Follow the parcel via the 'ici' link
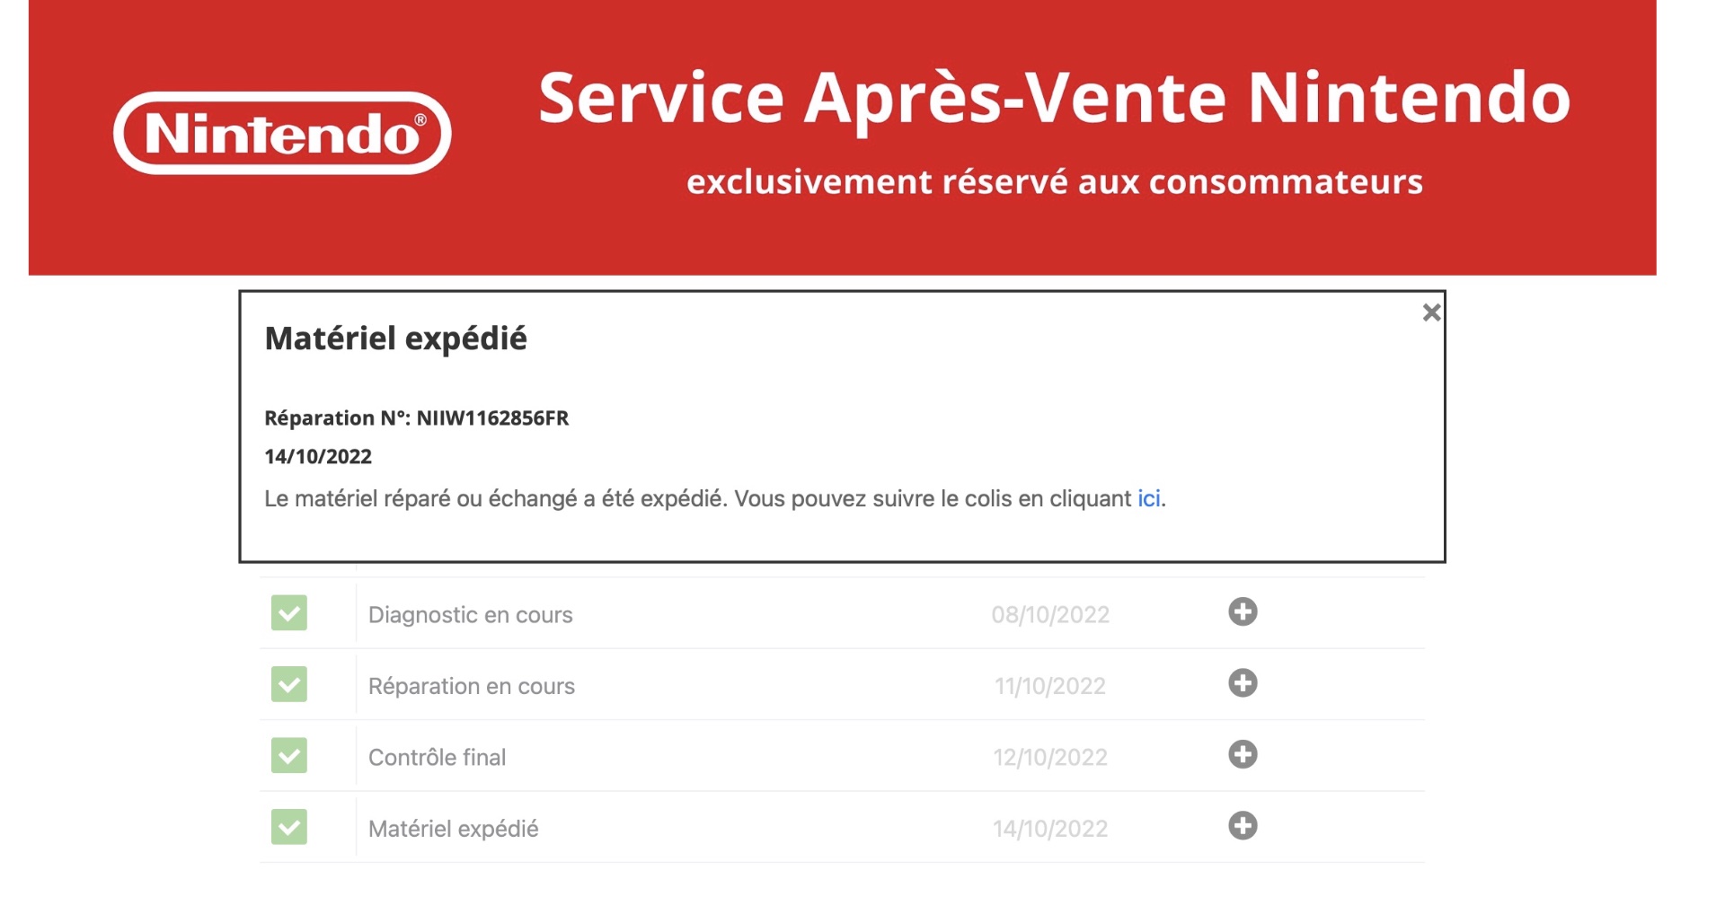The image size is (1725, 923). [1149, 498]
